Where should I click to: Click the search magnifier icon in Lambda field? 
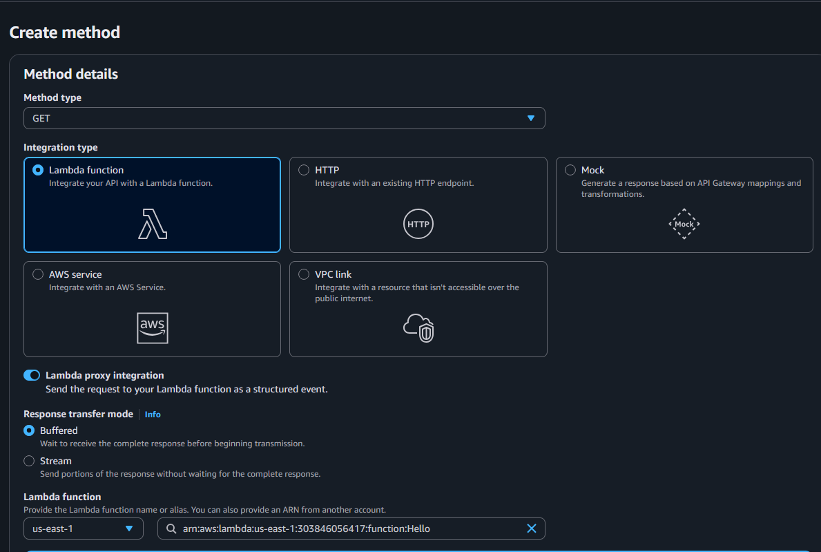click(171, 529)
